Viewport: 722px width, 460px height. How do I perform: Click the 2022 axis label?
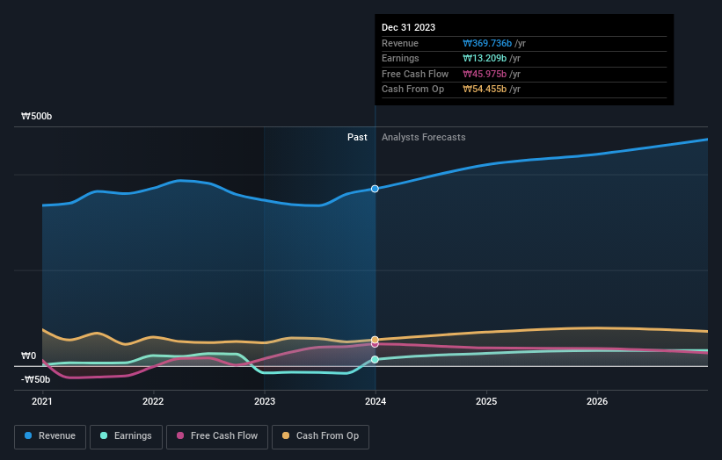(x=153, y=401)
